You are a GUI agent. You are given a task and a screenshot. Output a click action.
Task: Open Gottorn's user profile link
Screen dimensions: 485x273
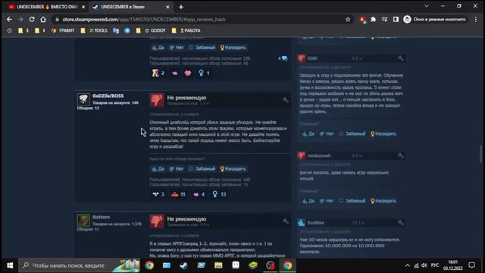[101, 218]
